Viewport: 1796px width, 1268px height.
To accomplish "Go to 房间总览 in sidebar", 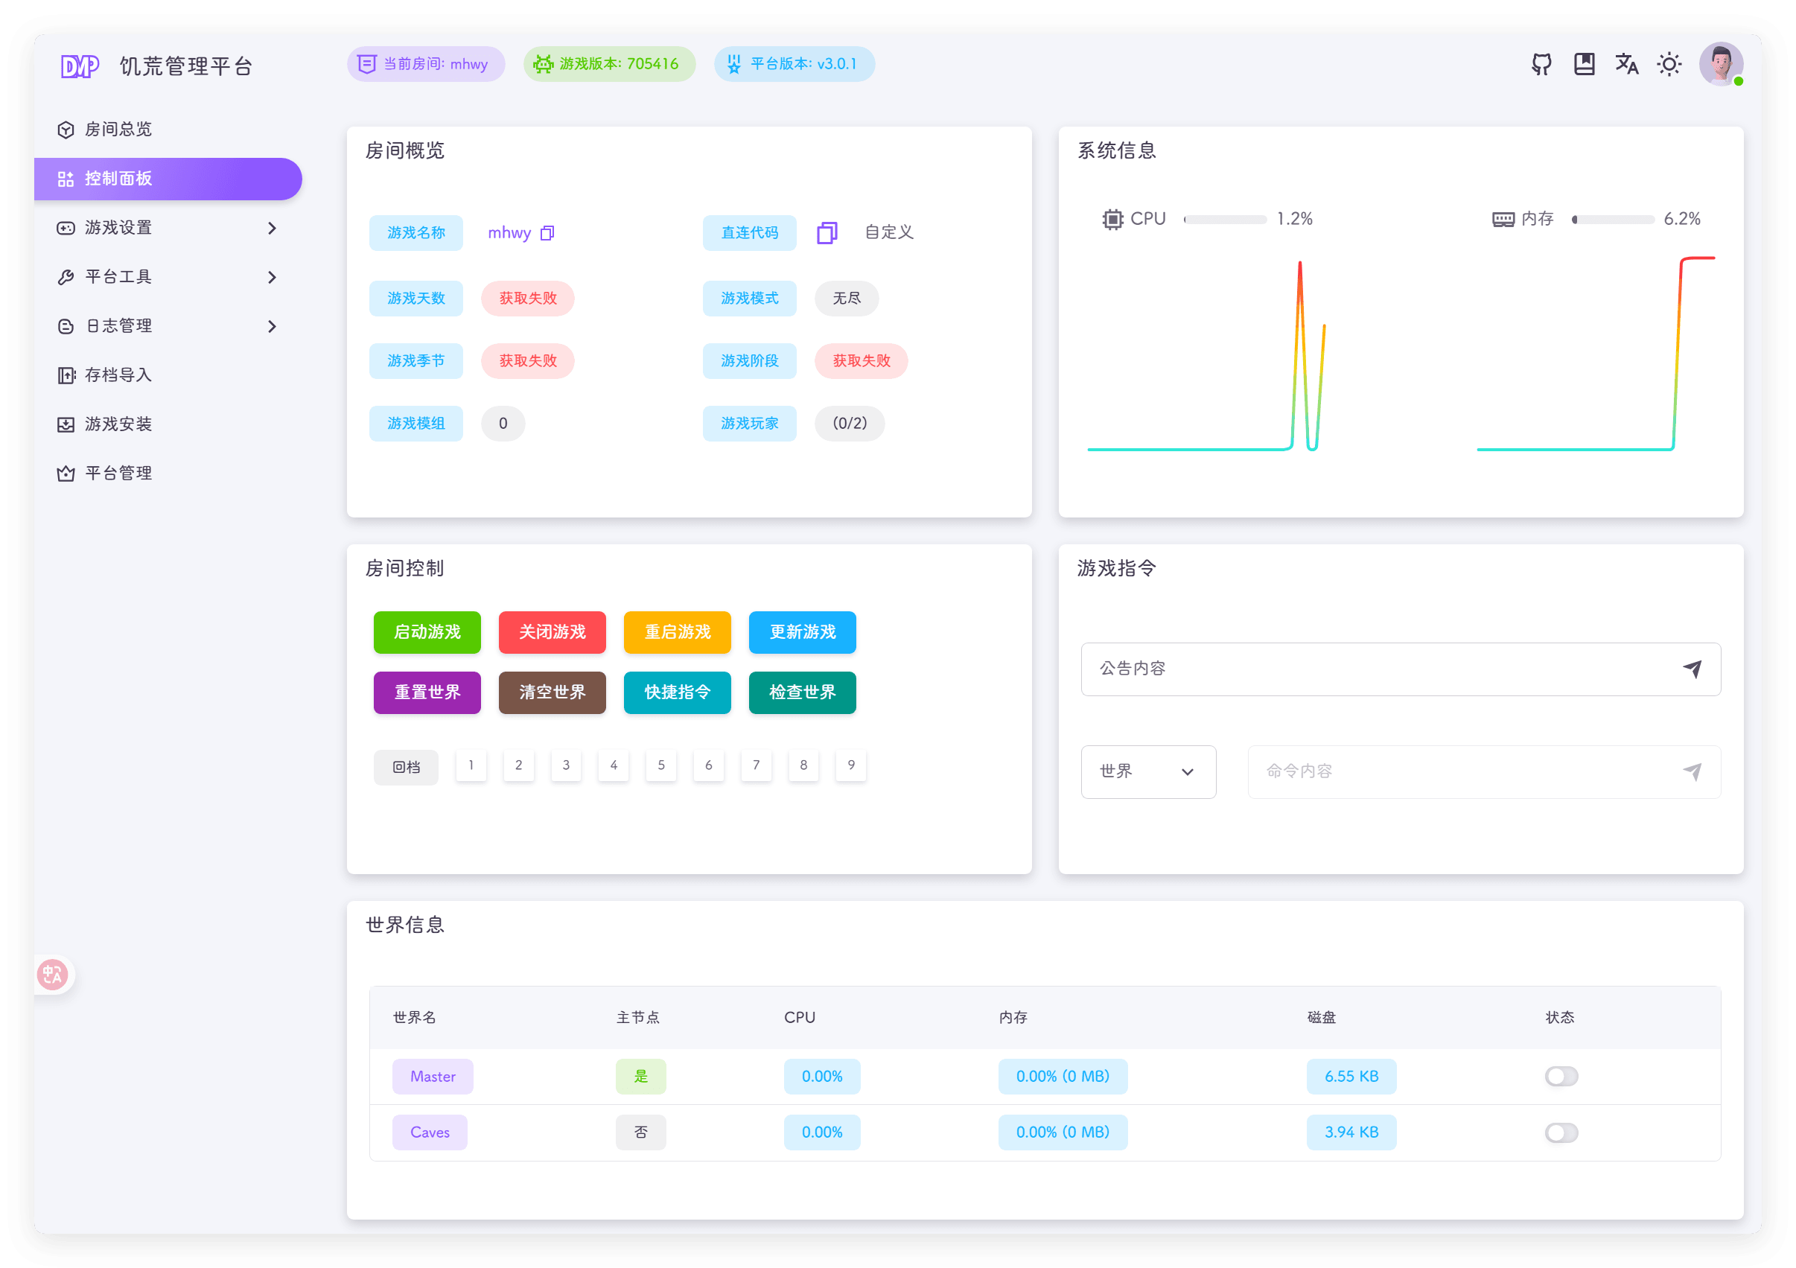I will tap(118, 129).
